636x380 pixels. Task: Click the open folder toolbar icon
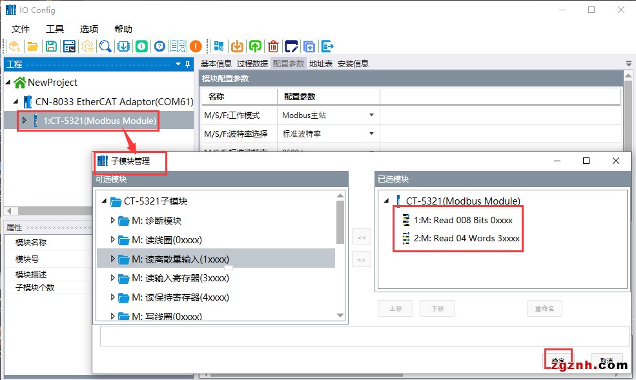[x=32, y=46]
